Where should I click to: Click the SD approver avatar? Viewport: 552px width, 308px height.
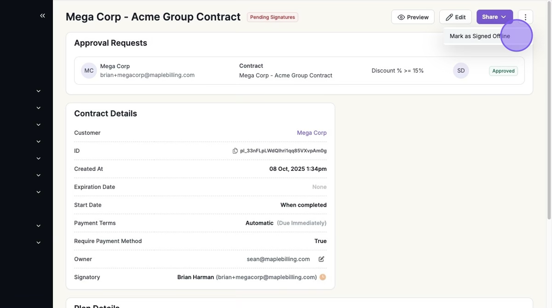pos(461,70)
